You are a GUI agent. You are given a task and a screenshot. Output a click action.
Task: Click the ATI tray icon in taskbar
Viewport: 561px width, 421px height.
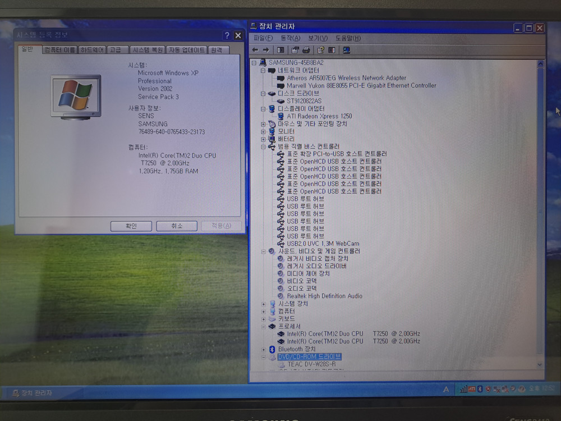coord(472,389)
